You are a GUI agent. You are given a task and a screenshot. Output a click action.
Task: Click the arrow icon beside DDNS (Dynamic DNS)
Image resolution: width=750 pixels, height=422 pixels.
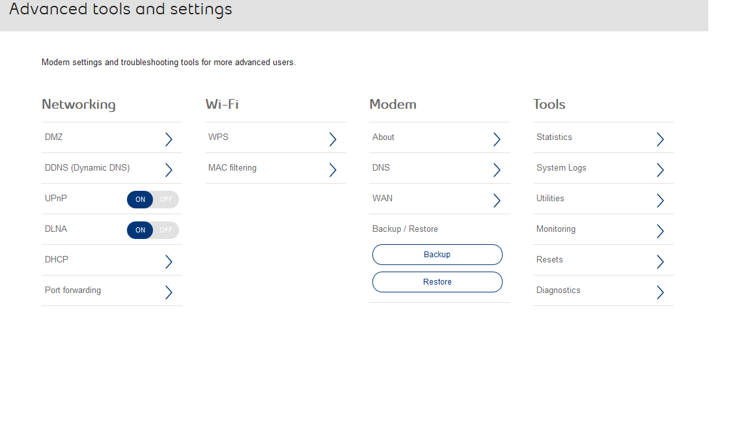[169, 169]
